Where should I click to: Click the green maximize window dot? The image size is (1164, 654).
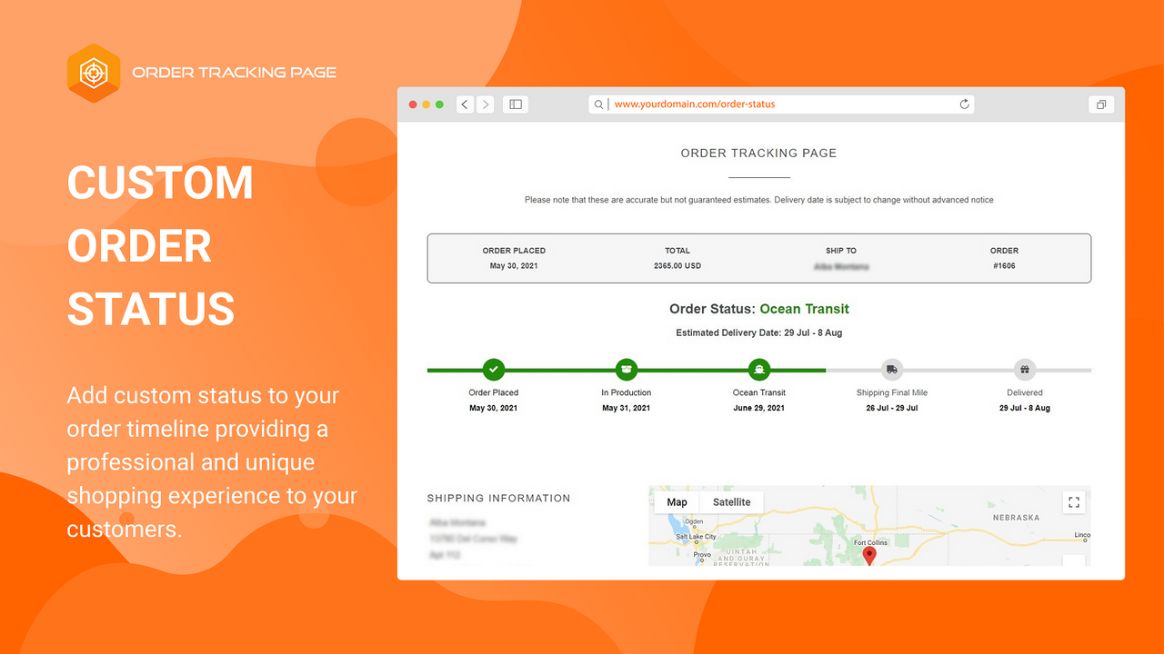[x=440, y=104]
